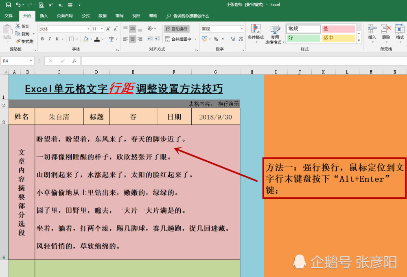Click the insert function fx icon
Viewport: 407px width, 277px height.
pyautogui.click(x=74, y=61)
